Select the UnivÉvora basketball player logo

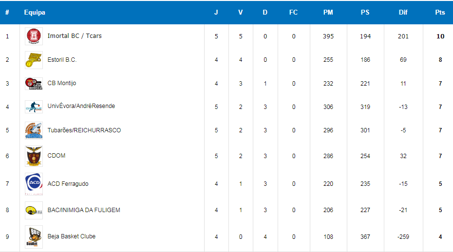point(34,107)
